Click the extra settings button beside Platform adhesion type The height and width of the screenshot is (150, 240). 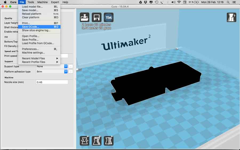pos(71,72)
